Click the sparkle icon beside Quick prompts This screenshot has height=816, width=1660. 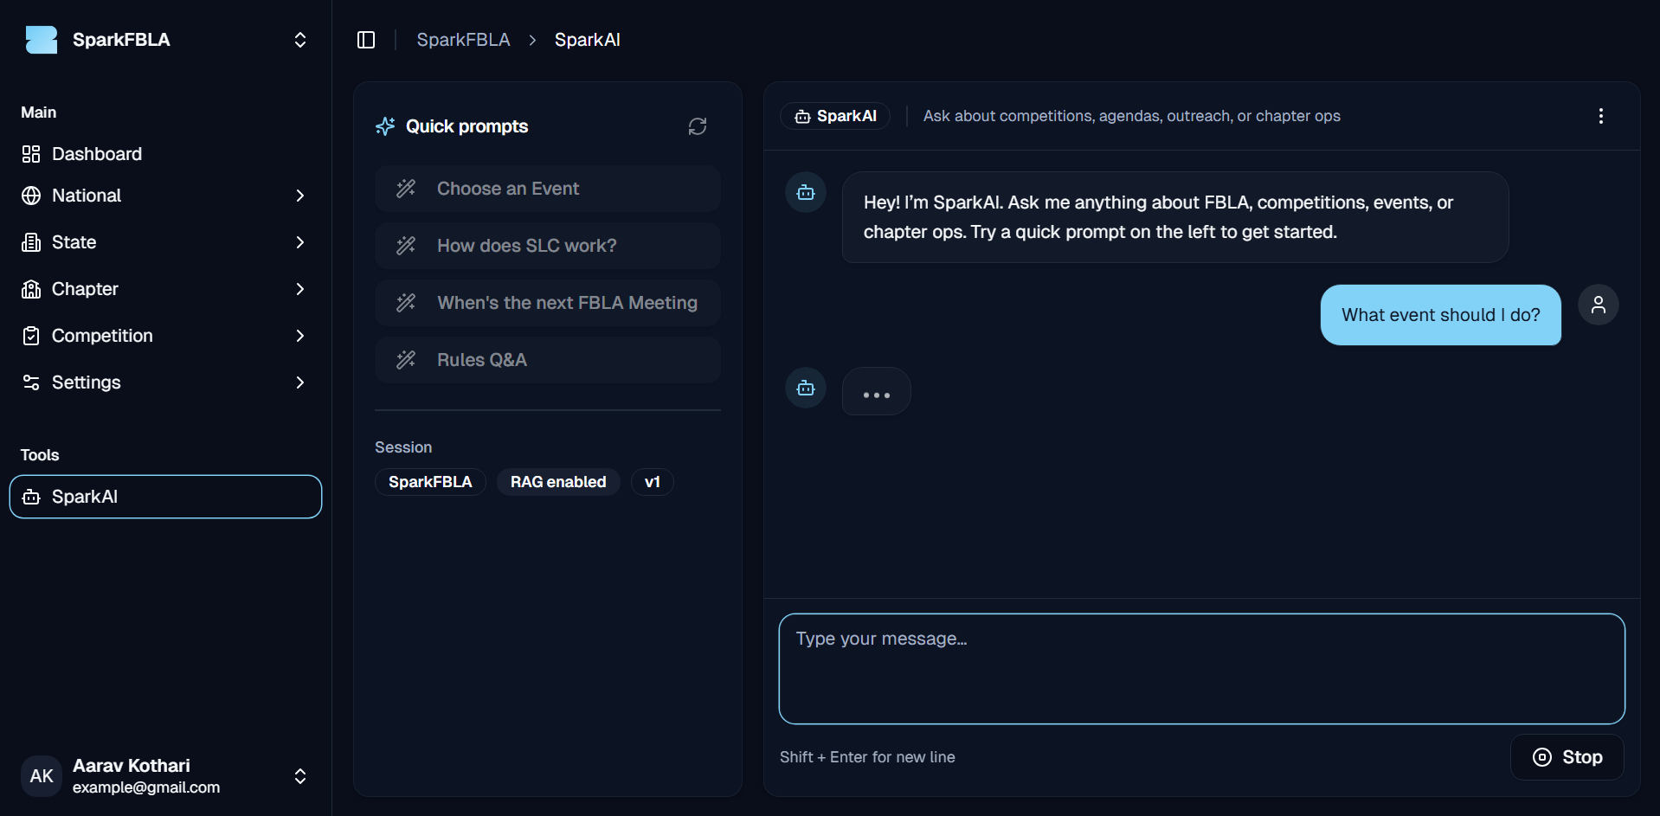coord(386,126)
